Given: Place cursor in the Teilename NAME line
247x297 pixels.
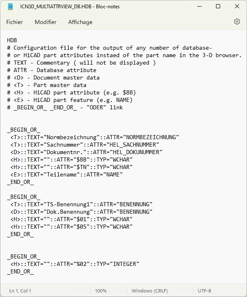Looking at the screenshot, I should point(66,174).
